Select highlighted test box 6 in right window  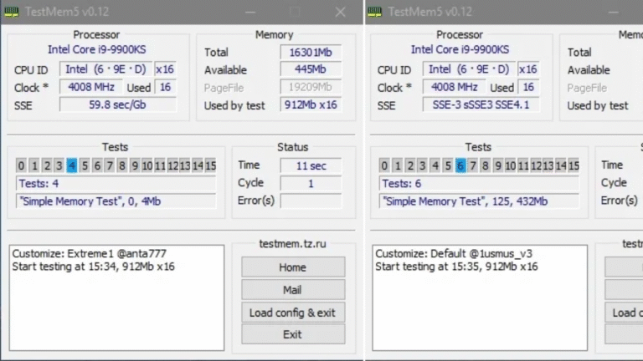click(x=460, y=165)
